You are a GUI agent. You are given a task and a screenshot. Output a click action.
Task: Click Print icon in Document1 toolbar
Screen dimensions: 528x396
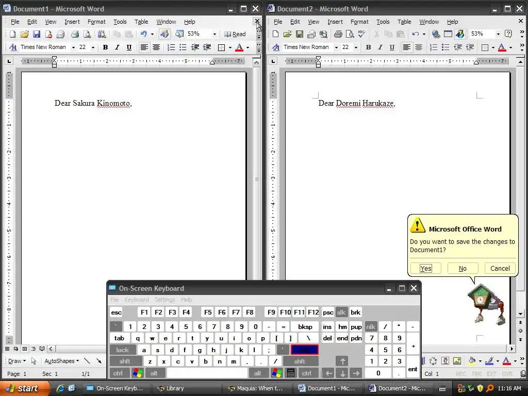pyautogui.click(x=75, y=34)
